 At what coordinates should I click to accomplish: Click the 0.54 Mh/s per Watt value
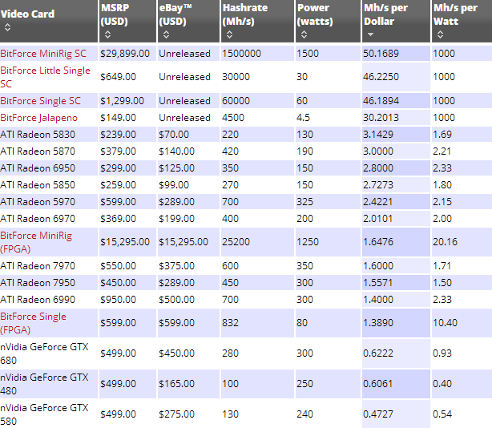coord(442,414)
